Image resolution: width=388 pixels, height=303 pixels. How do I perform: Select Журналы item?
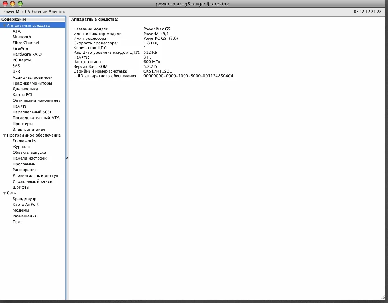[21, 147]
